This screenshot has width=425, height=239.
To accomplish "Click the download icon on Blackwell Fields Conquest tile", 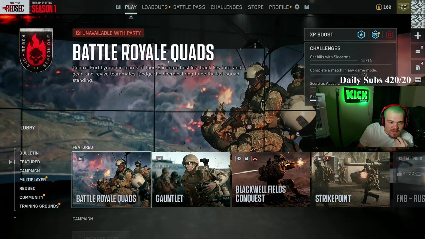I will (x=255, y=159).
